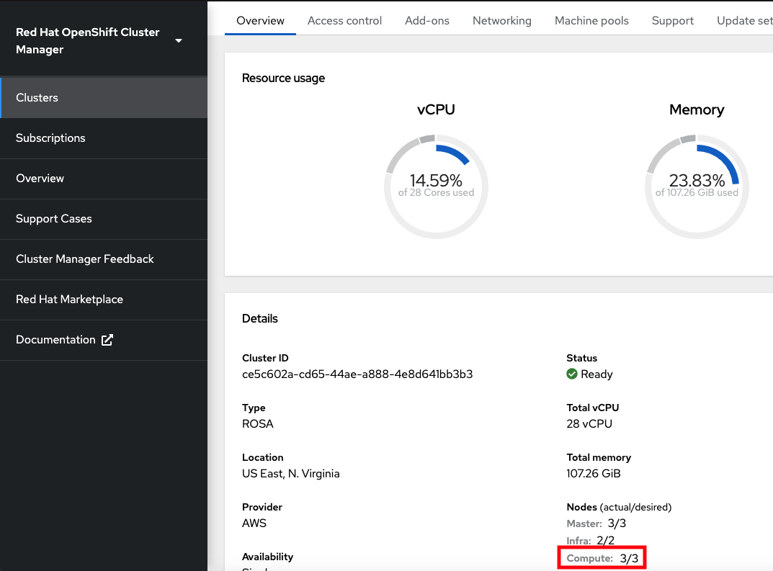Click the Cluster ID value text
Image resolution: width=773 pixels, height=571 pixels.
[357, 374]
